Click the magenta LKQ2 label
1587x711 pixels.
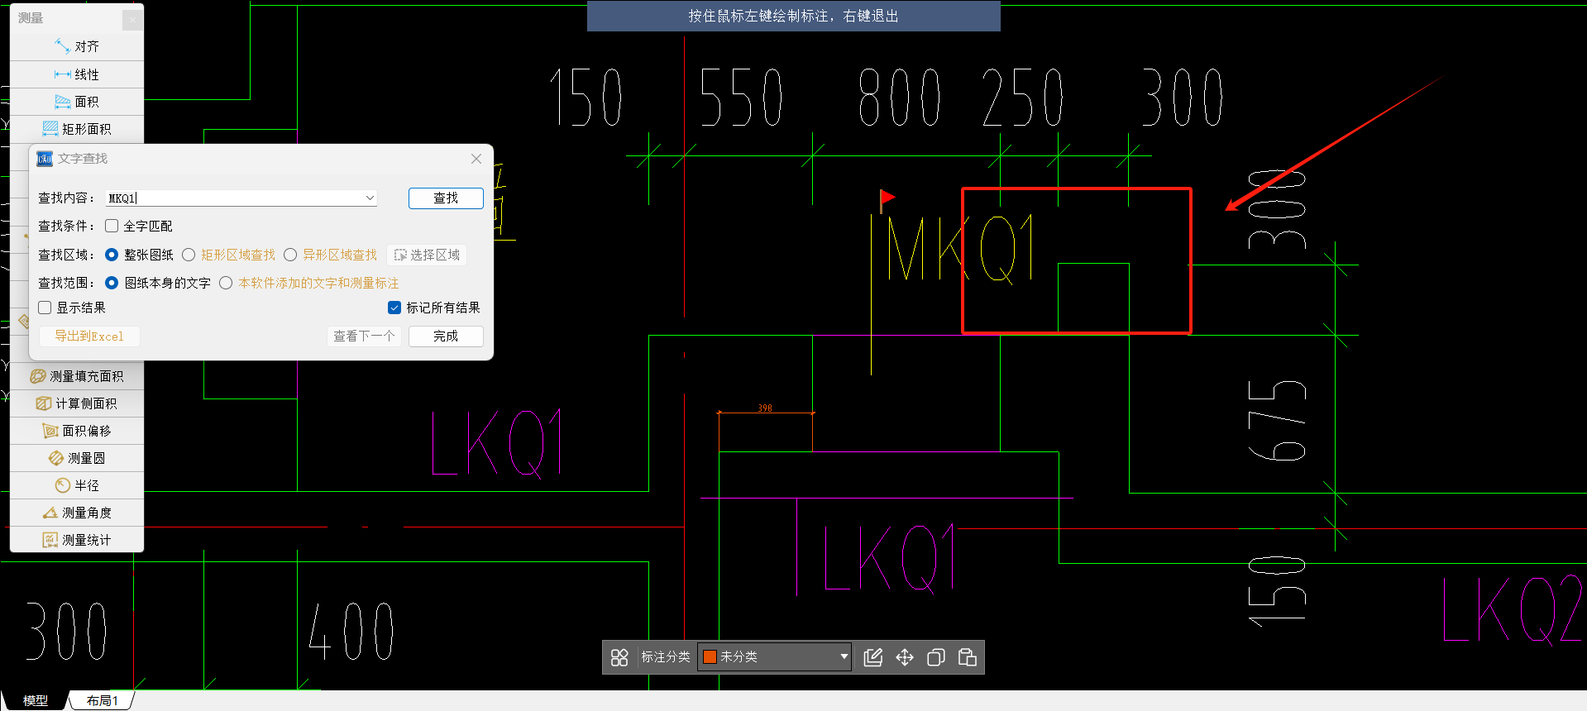(x=1513, y=610)
